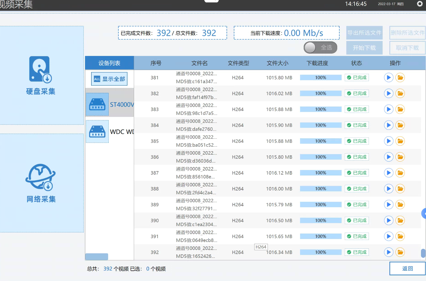The width and height of the screenshot is (426, 281).
Task: Open the settings gear icon
Action: (x=420, y=4)
